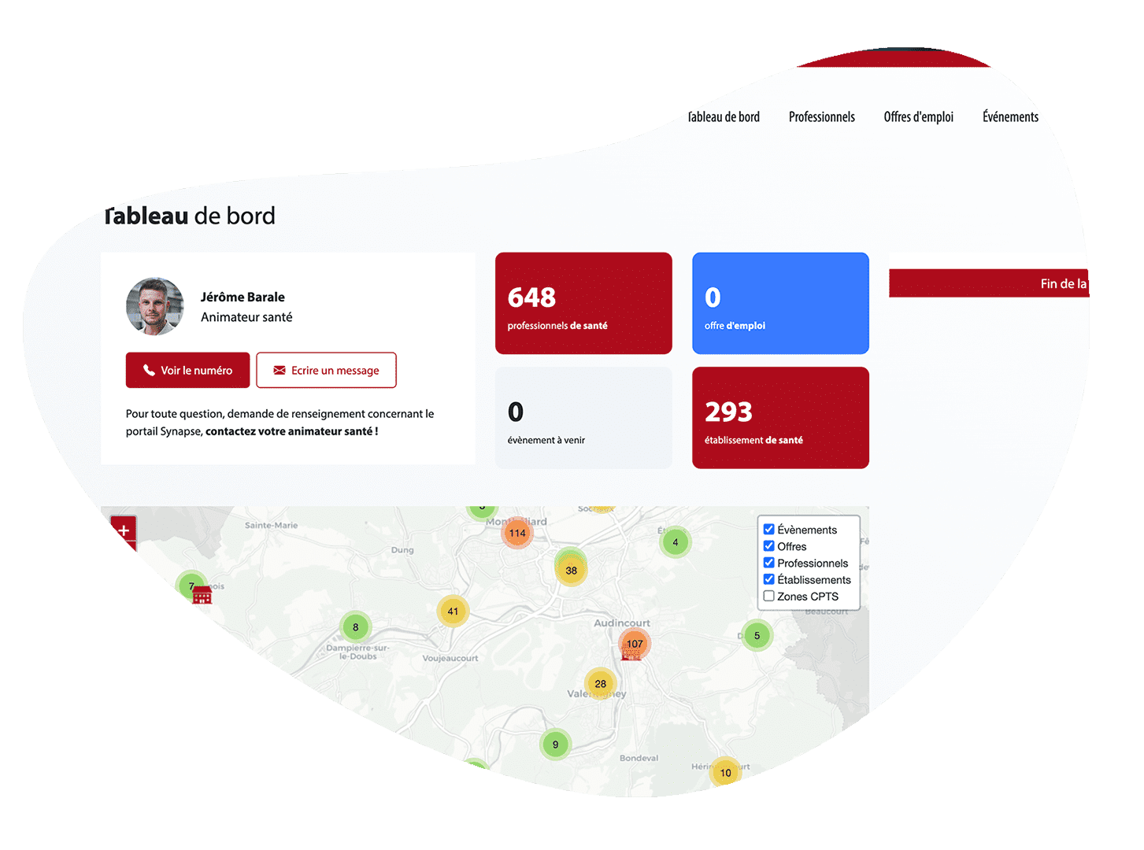The width and height of the screenshot is (1144, 850).
Task: Click the yellow 28 map cluster
Action: (x=600, y=683)
